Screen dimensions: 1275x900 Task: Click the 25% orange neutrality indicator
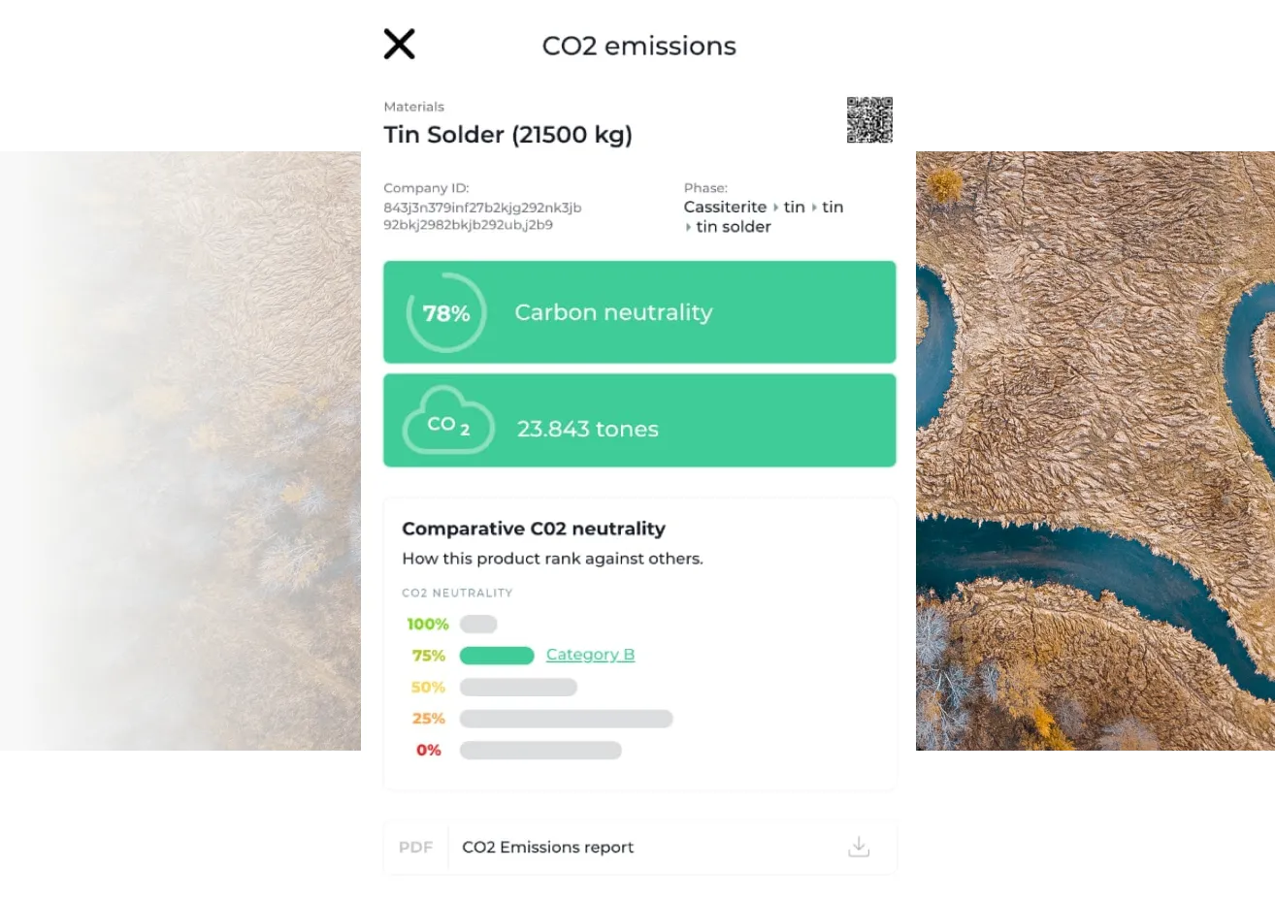[428, 719]
